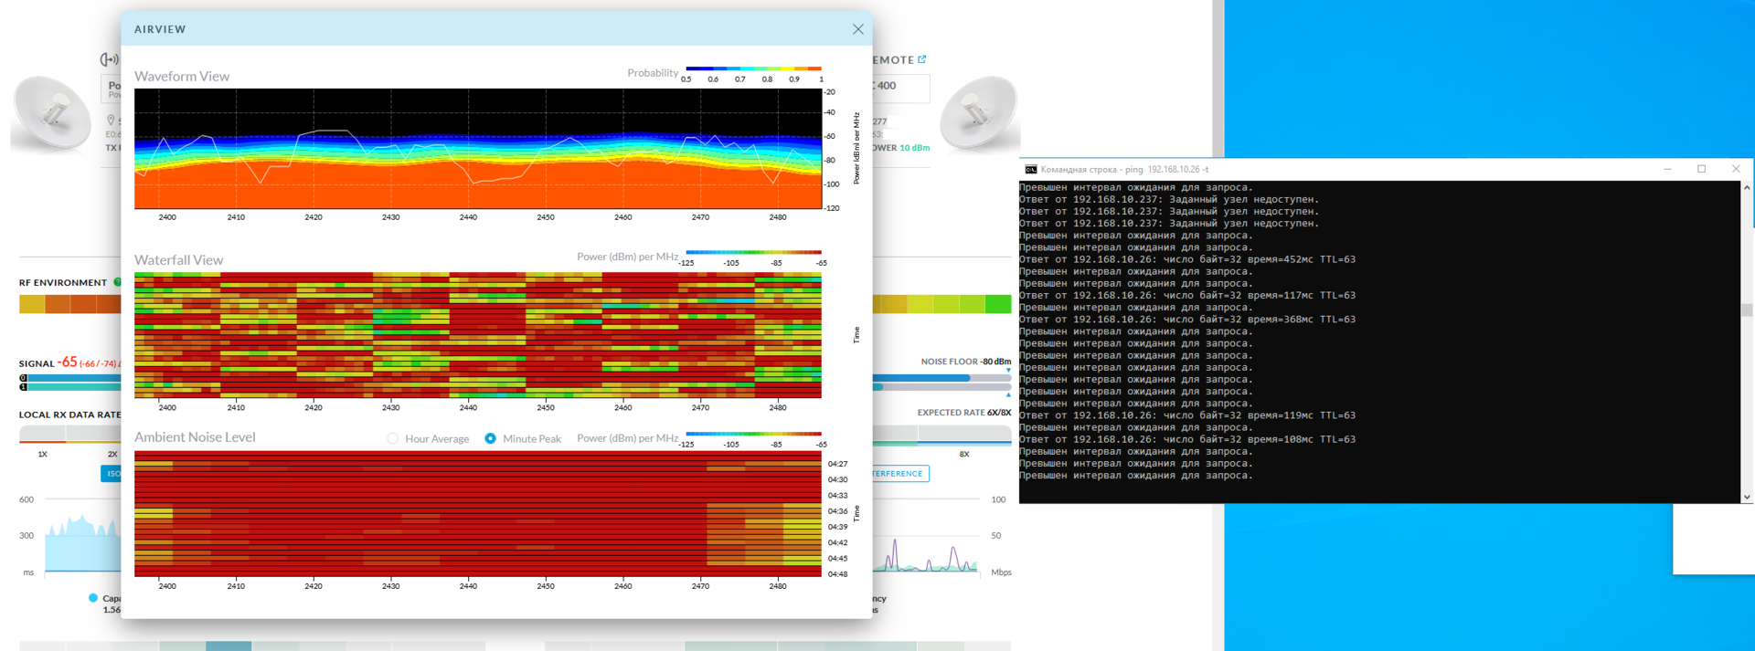
Task: Open the Remote device external link icon
Action: pos(922,59)
